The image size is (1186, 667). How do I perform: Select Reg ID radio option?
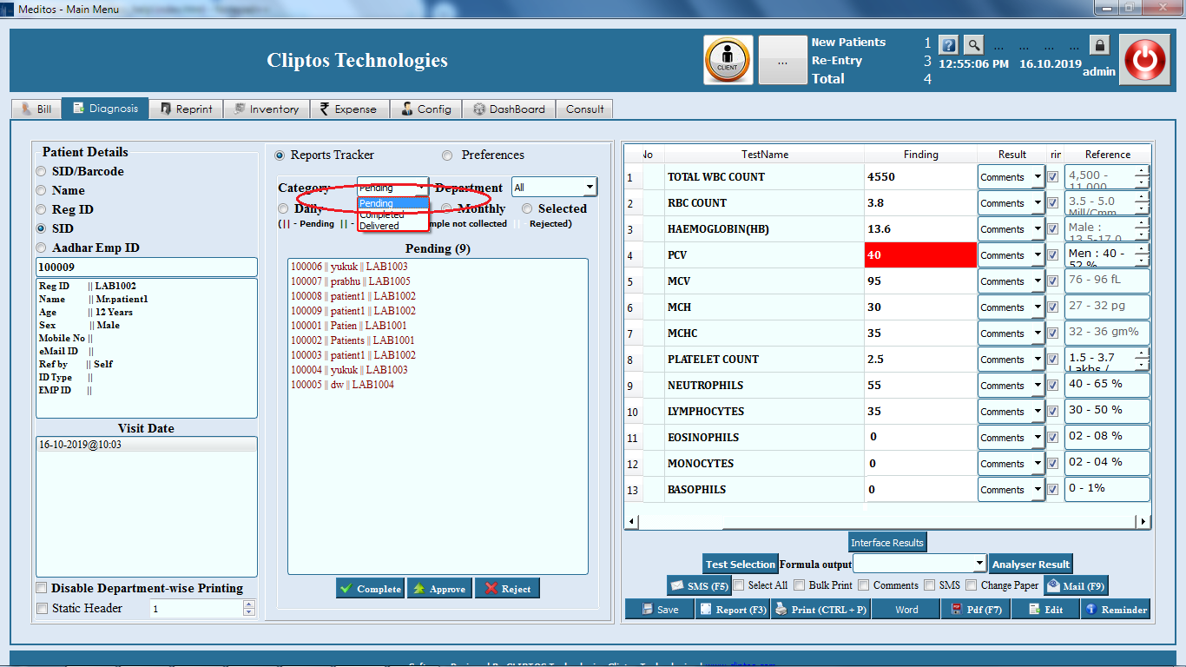41,209
